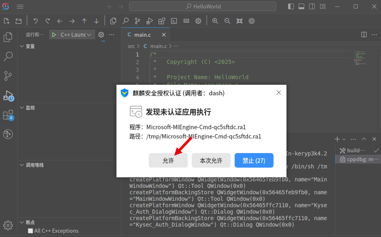This screenshot has height=237, width=381.
Task: Open Explorer in the activity bar
Action: 8,37
